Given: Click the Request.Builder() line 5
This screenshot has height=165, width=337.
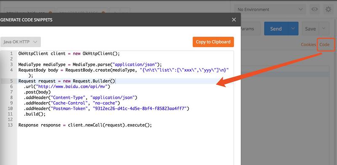Looking at the screenshot, I should [67, 81].
